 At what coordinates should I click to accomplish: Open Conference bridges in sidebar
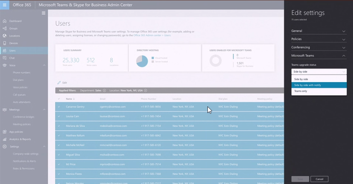pyautogui.click(x=24, y=117)
